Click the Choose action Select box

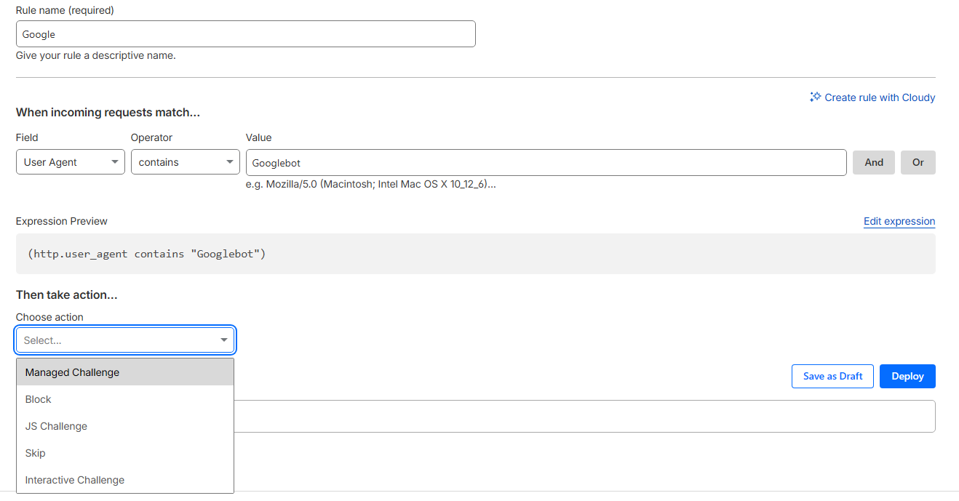[x=116, y=340]
